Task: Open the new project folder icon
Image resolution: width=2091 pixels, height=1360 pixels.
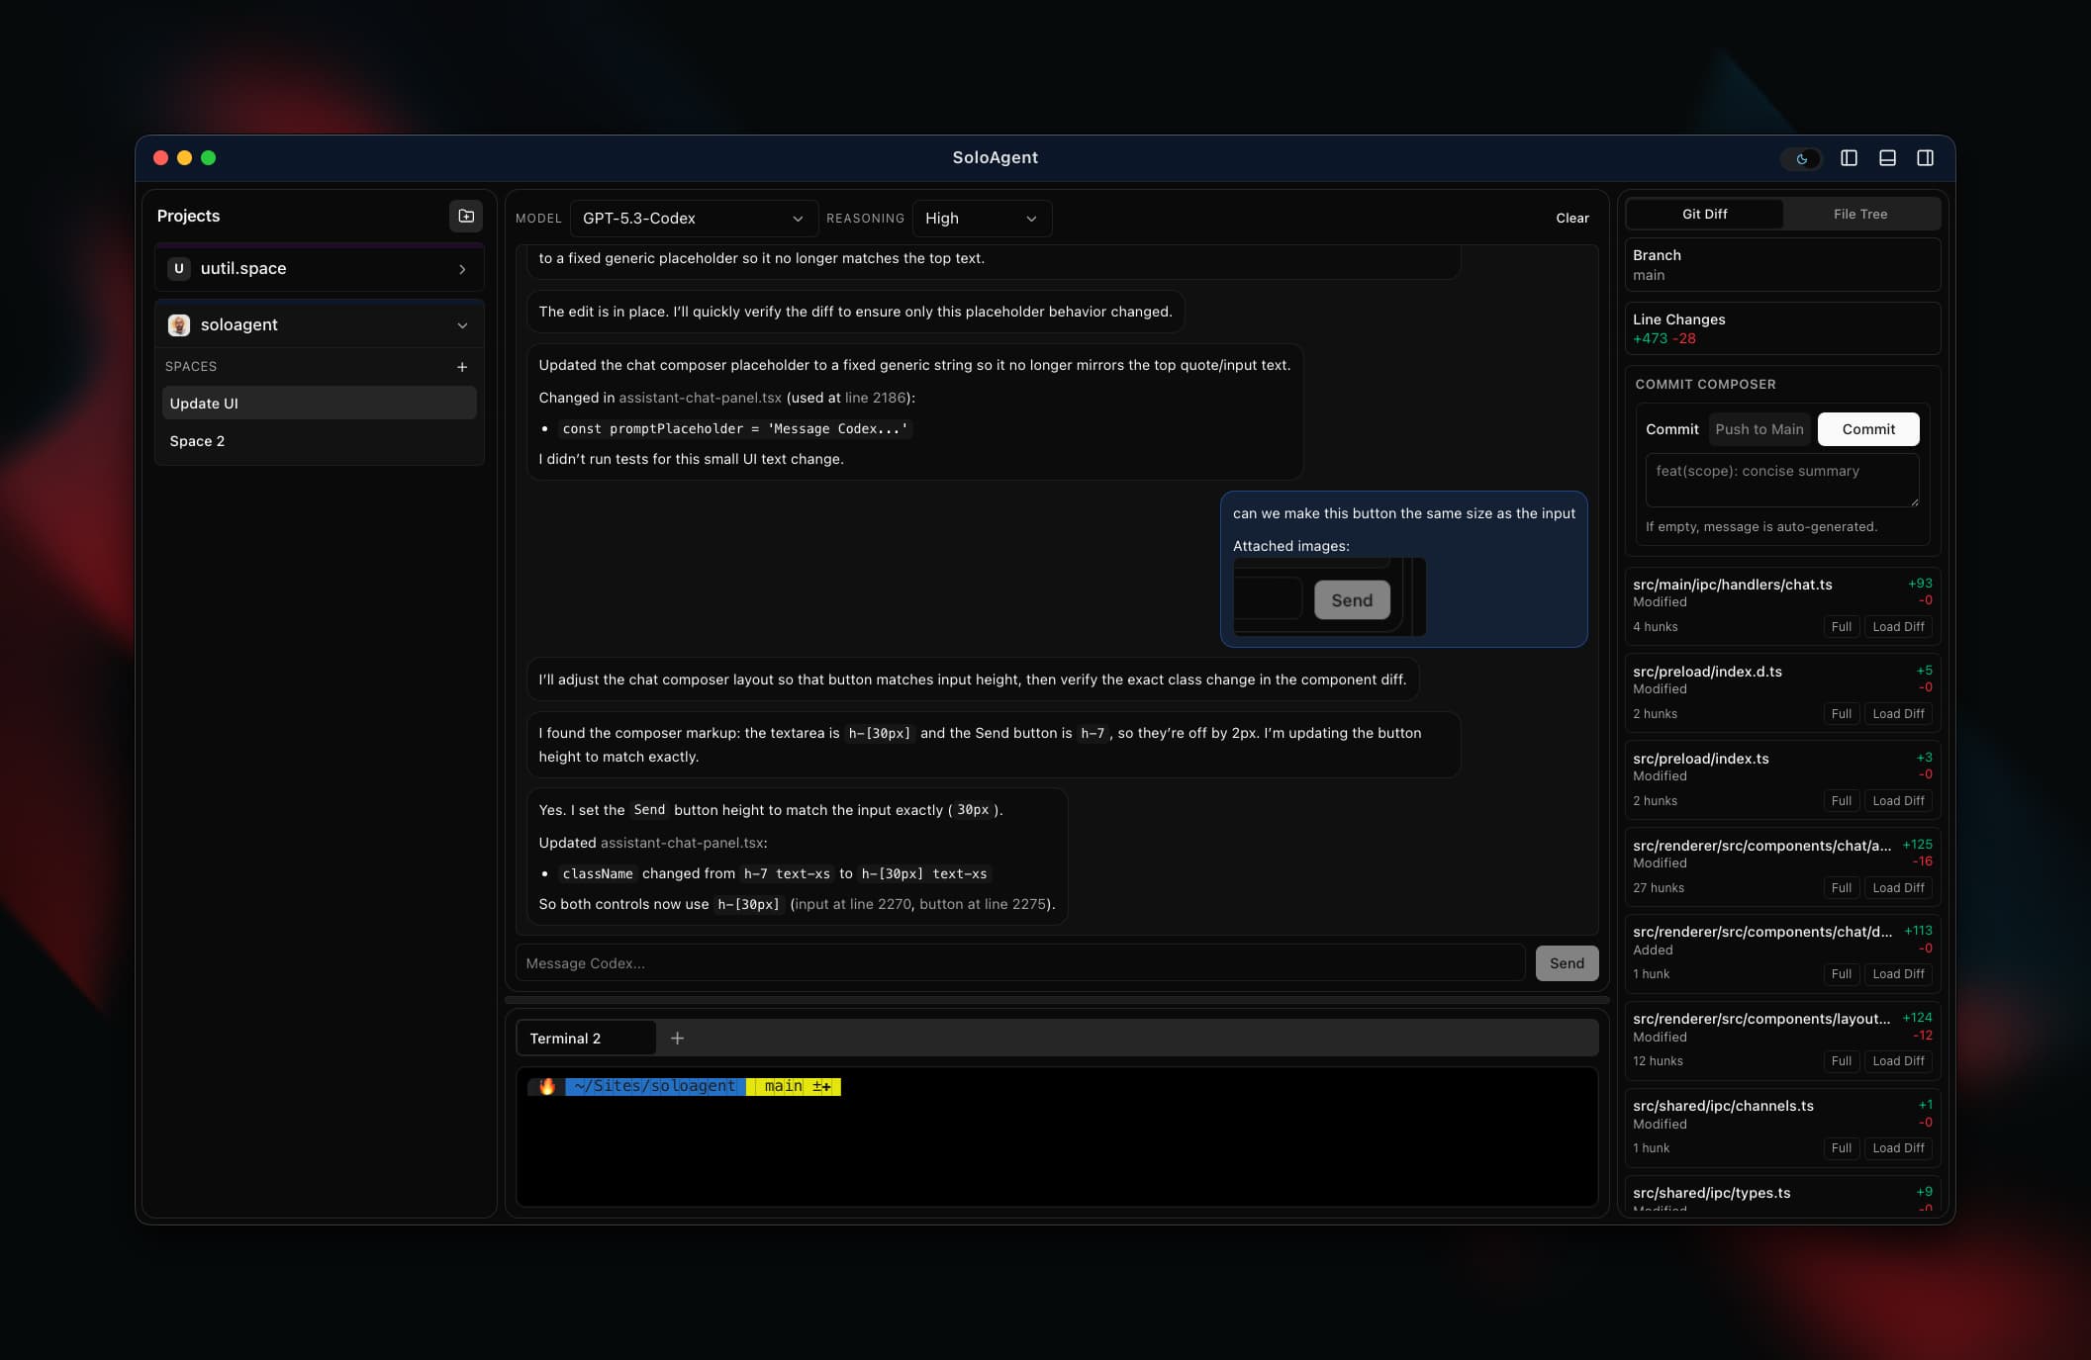Action: (464, 217)
